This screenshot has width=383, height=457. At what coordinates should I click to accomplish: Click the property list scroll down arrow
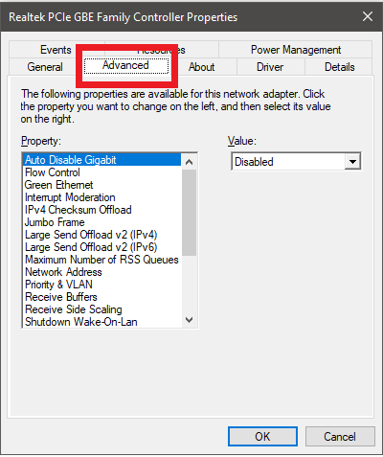[189, 320]
